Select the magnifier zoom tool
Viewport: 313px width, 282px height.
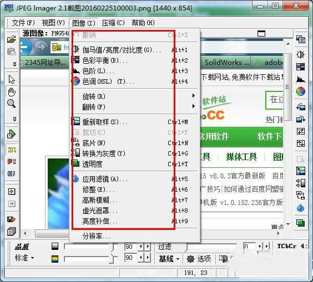12,104
